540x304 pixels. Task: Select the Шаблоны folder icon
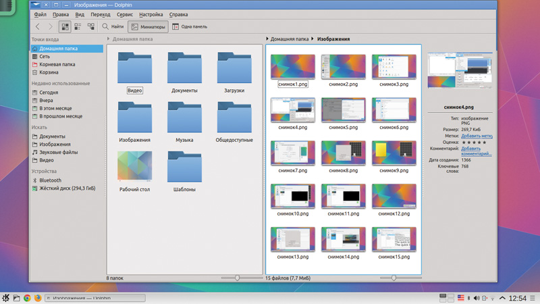pos(184,166)
